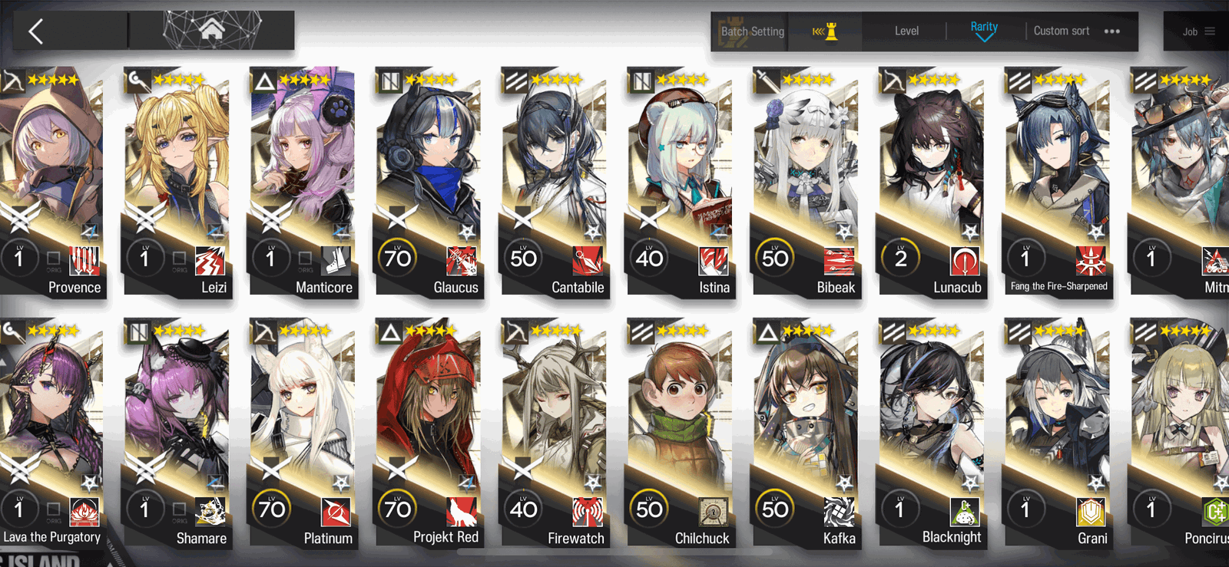Expand the custom sort options dots
Image resolution: width=1229 pixels, height=567 pixels.
click(x=1111, y=31)
